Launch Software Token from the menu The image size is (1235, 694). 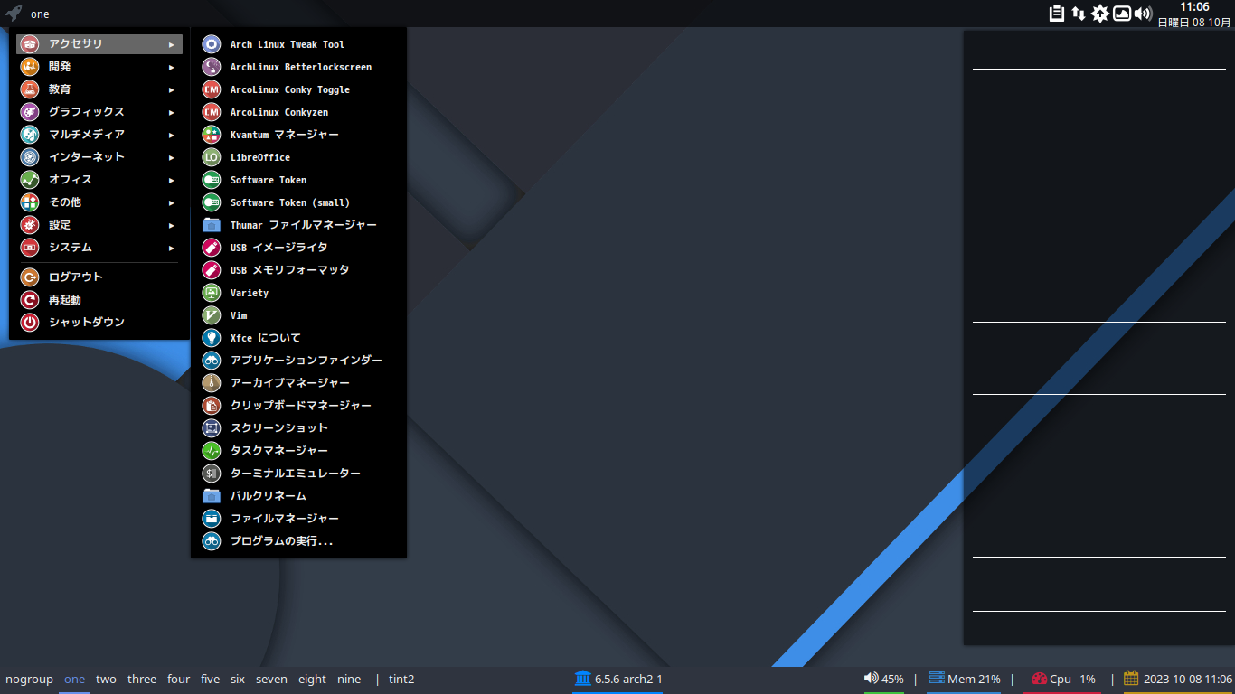point(298,180)
